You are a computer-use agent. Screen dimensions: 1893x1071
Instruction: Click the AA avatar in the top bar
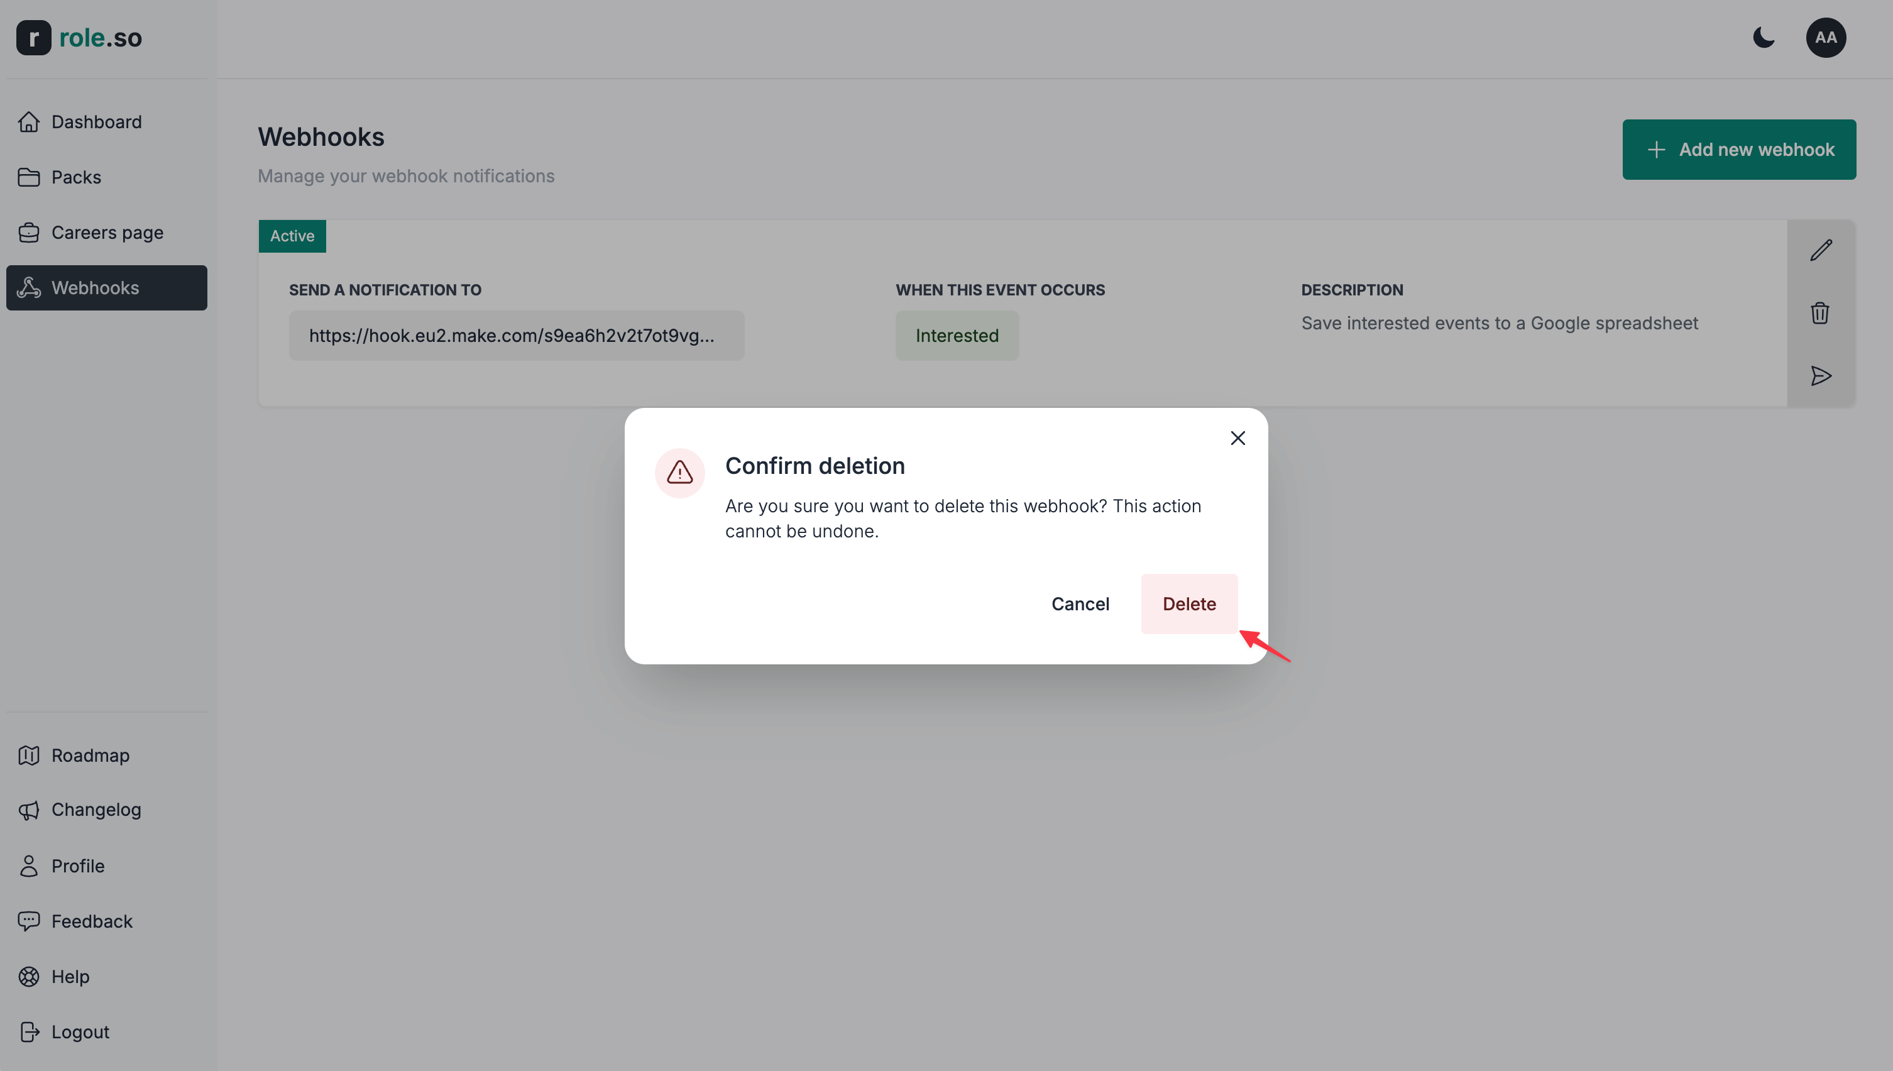1827,38
